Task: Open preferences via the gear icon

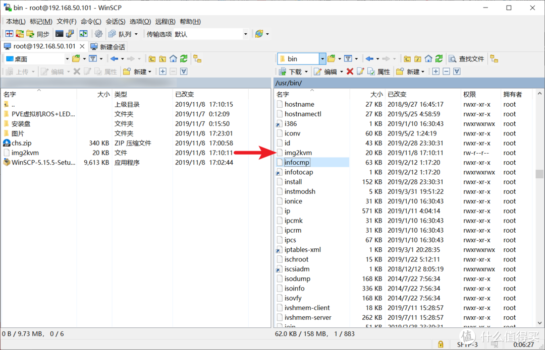Action: (98, 34)
